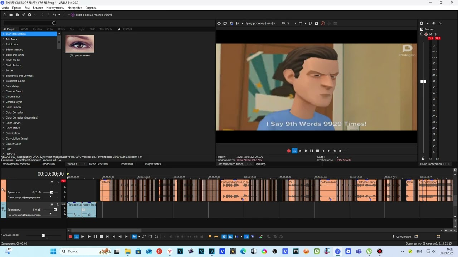Copy preview snapshot to clipboard icon
Image resolution: width=458 pixels, height=257 pixels.
pyautogui.click(x=310, y=23)
